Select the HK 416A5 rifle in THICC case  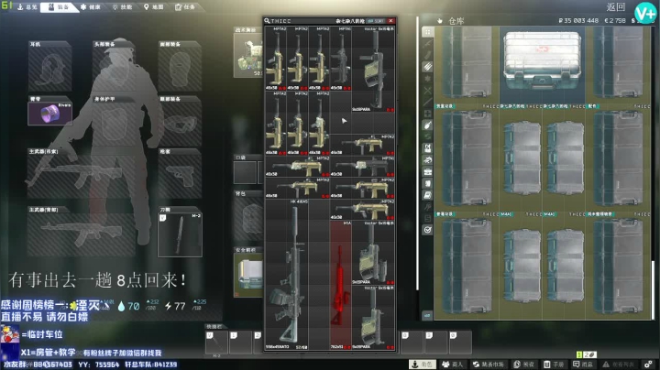286,275
